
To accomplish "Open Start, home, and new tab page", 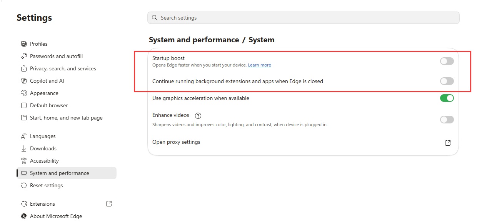I will click(x=67, y=118).
